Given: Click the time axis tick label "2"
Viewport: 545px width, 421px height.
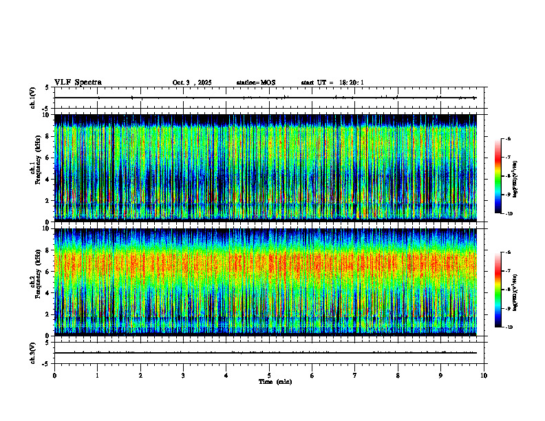Looking at the screenshot, I should coord(140,376).
